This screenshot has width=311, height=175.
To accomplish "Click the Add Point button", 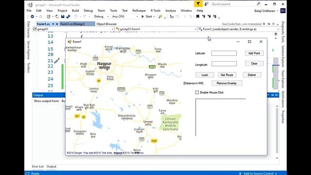I will 254,53.
